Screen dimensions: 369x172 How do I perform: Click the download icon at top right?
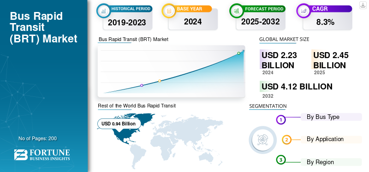[363, 5]
